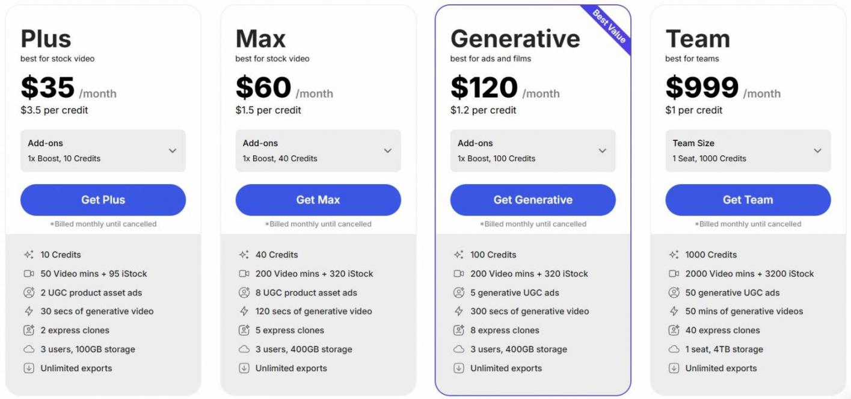Click the lightning bolt icon in Team plan
The height and width of the screenshot is (399, 851).
[674, 311]
